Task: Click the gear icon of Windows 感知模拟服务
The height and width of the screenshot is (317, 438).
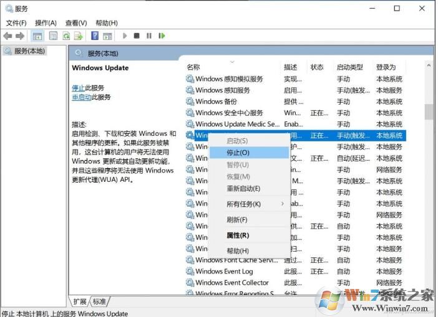Action: [x=190, y=79]
